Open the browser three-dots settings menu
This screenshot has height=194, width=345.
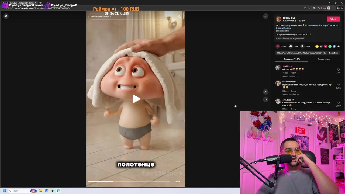click(x=333, y=8)
